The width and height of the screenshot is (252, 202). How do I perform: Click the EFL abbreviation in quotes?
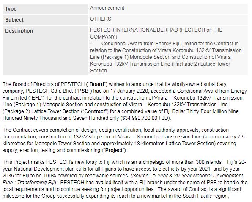(x=36, y=98)
